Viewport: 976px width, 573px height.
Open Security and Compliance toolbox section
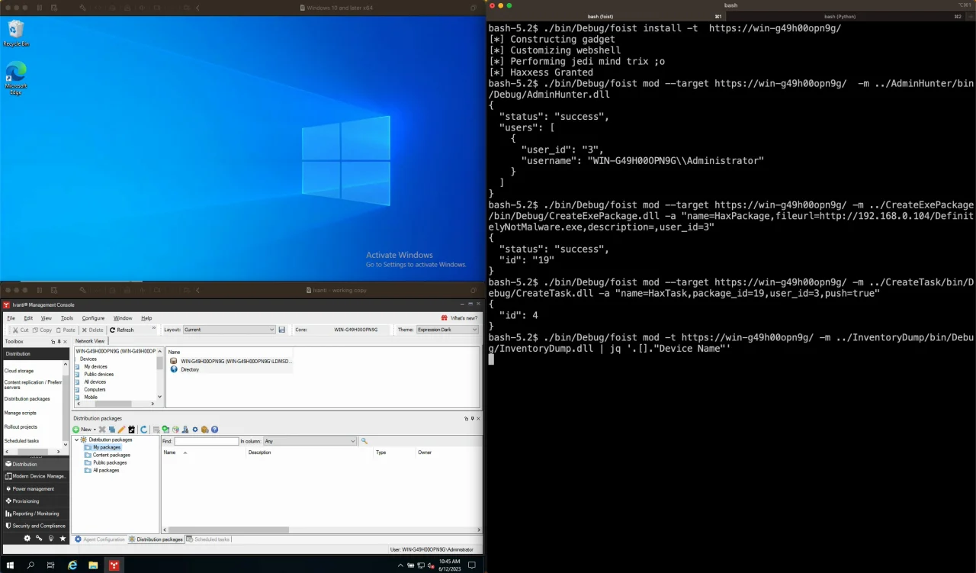point(35,526)
